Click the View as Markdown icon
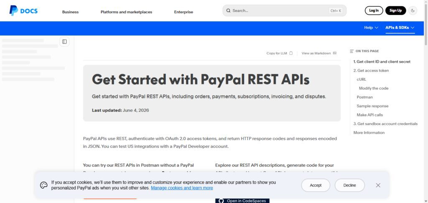428x203 pixels. (x=335, y=53)
